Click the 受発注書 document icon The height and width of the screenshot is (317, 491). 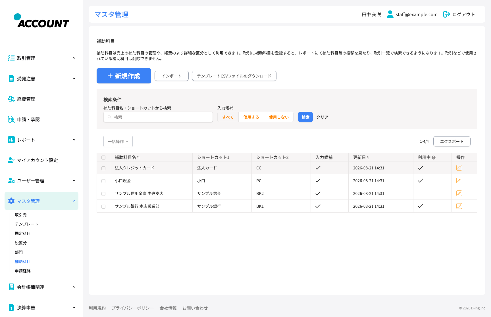click(11, 79)
